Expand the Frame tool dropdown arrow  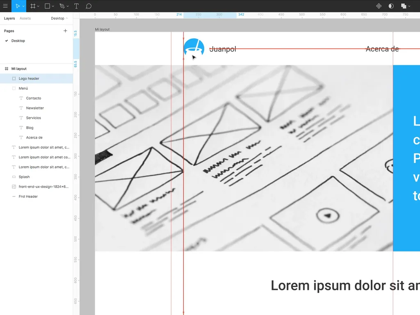click(38, 6)
